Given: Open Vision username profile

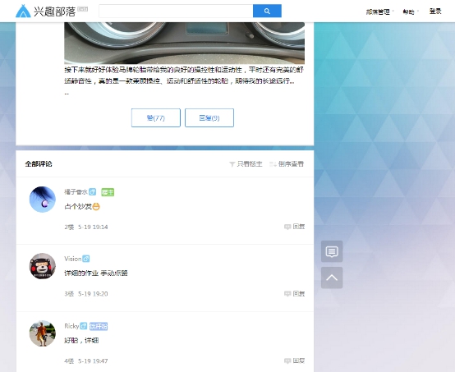Looking at the screenshot, I should 72,259.
